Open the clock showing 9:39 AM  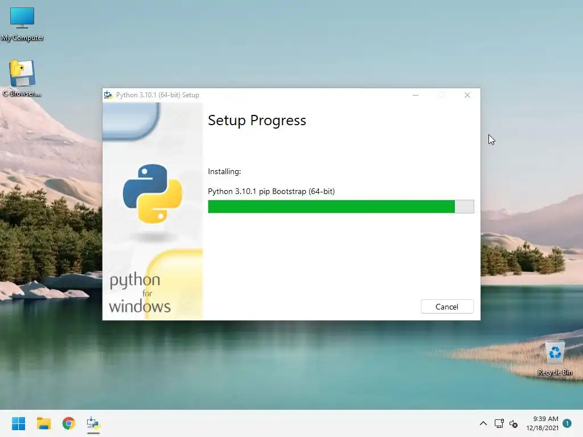(542, 423)
